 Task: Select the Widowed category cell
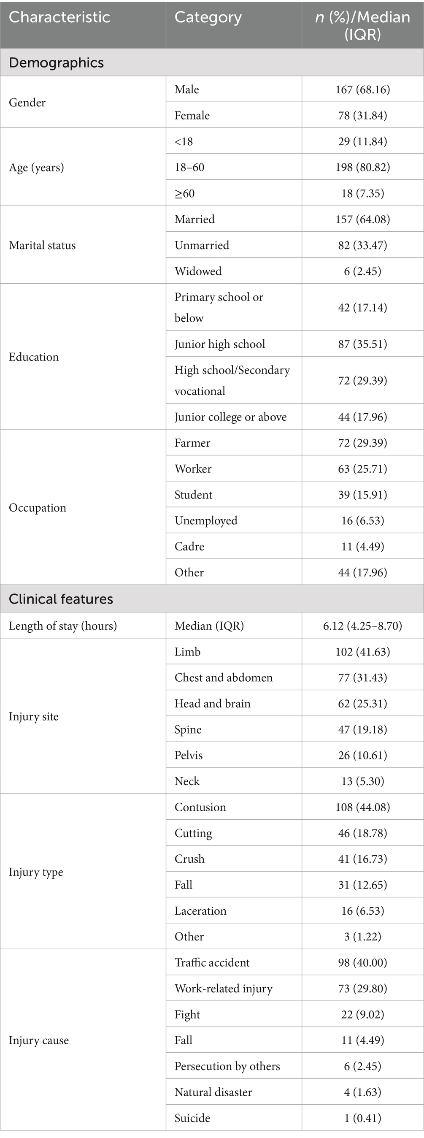[198, 271]
